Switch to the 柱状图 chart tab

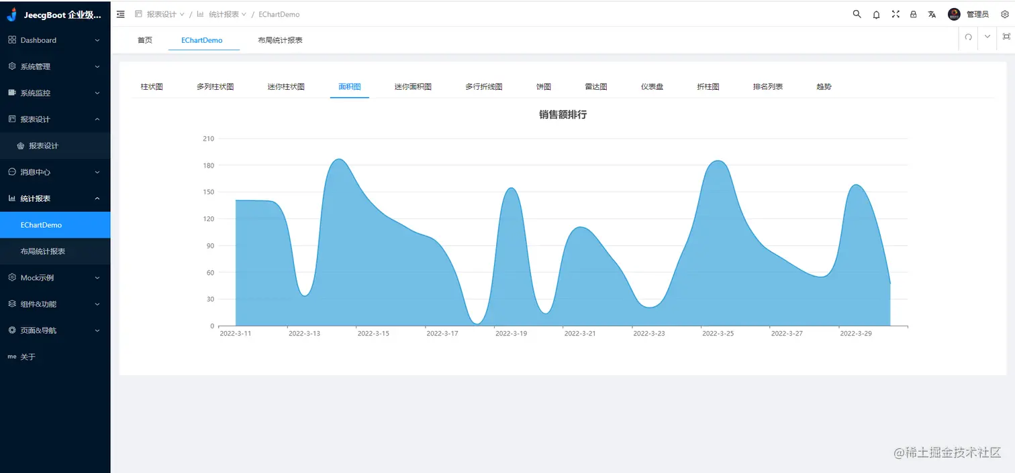(152, 86)
